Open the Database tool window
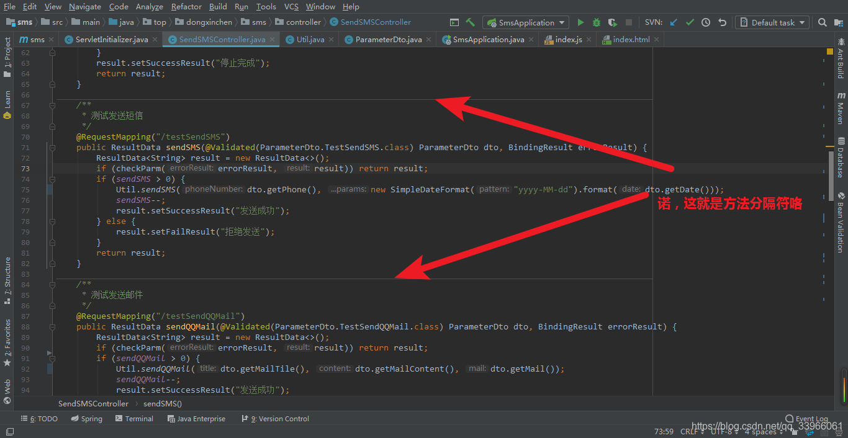The width and height of the screenshot is (848, 438). (841, 158)
